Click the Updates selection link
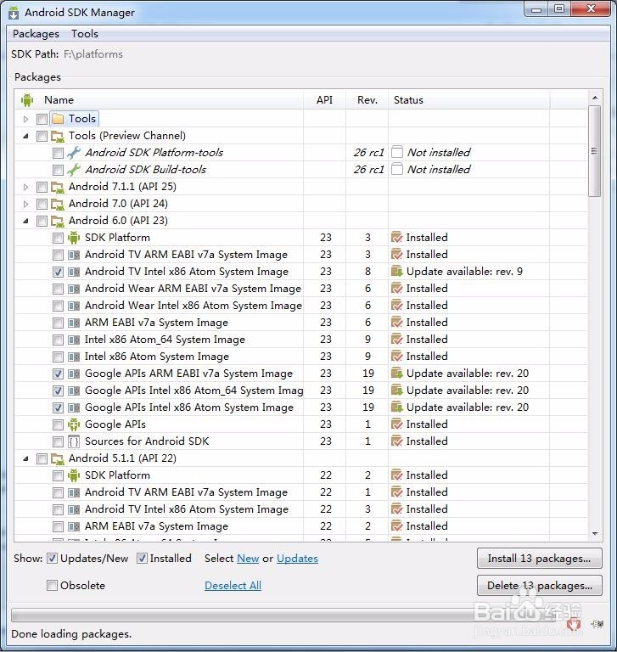The height and width of the screenshot is (652, 617). click(297, 559)
